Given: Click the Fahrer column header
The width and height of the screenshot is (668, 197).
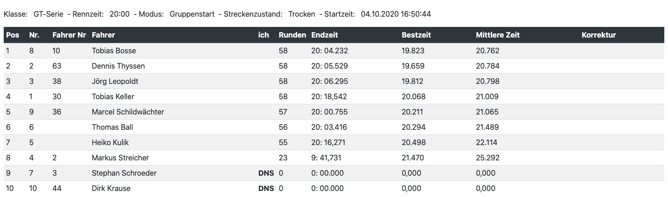Looking at the screenshot, I should 103,35.
